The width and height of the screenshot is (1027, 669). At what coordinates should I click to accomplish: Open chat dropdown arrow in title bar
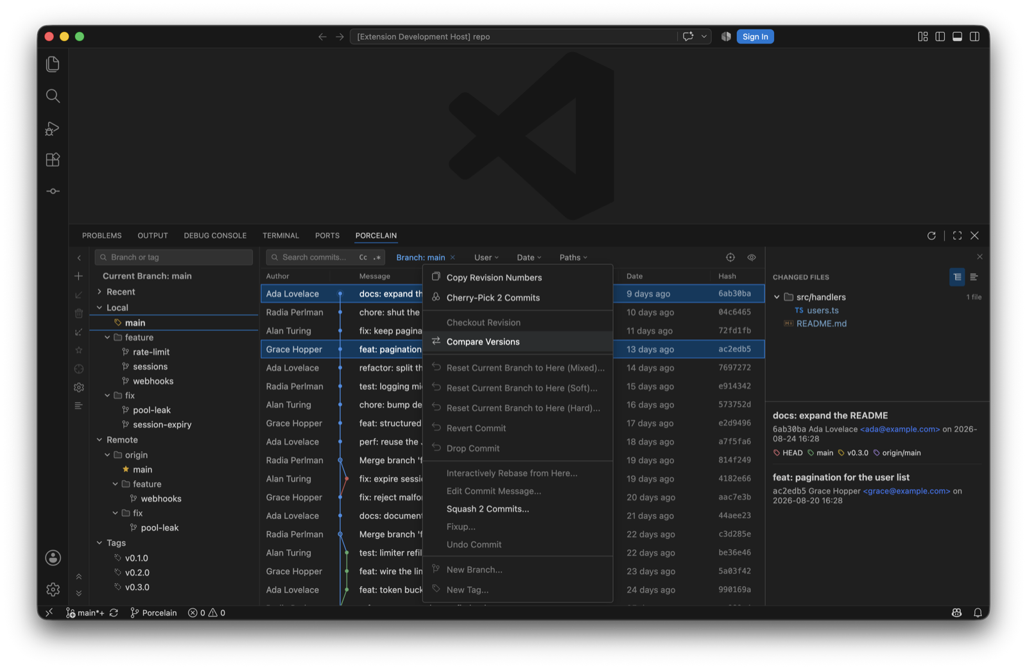703,37
